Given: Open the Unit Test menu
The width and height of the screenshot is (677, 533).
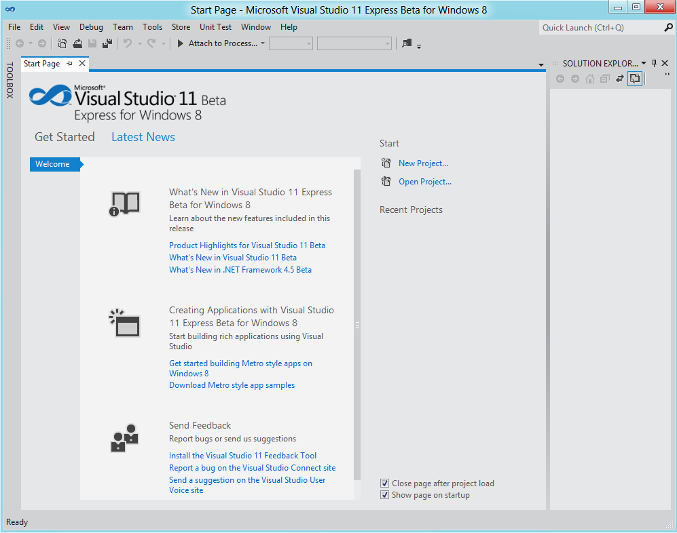Looking at the screenshot, I should (215, 26).
